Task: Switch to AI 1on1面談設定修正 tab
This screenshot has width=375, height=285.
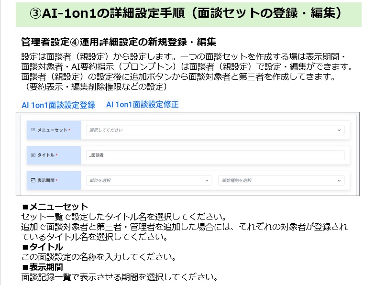Action: 142,104
